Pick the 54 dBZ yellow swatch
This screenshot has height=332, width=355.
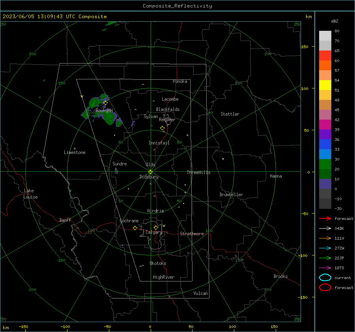point(325,85)
